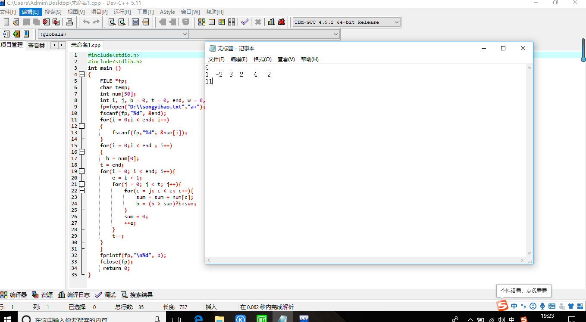The image size is (586, 322).
Task: Switch to the 项目管理 panel tab
Action: pyautogui.click(x=12, y=45)
